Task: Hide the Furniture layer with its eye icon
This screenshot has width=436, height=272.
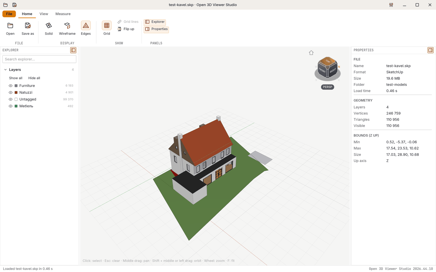Action: point(11,86)
